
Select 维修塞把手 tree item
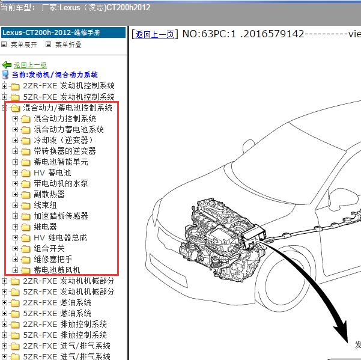pyautogui.click(x=53, y=260)
